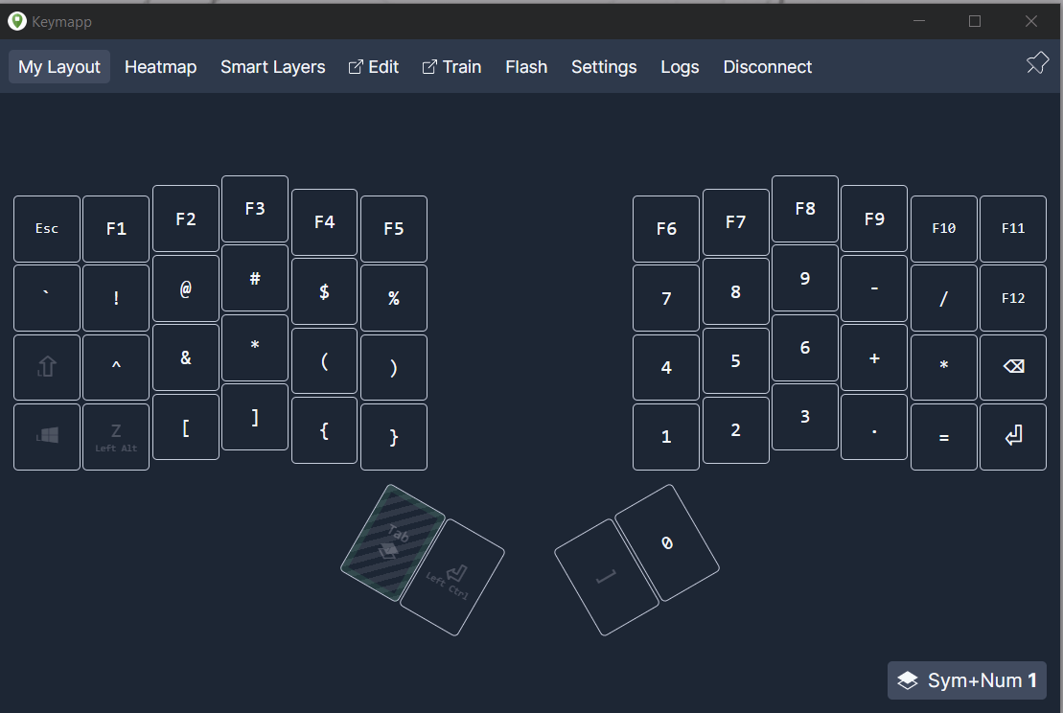Select the minus key
Viewport: 1063px width, 713px height.
pyautogui.click(x=874, y=288)
